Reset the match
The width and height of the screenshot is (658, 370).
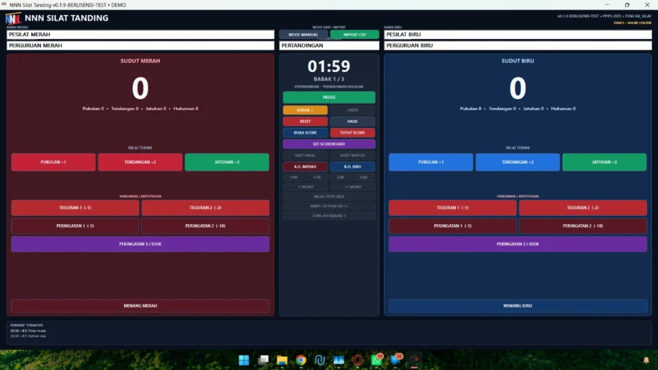point(305,121)
